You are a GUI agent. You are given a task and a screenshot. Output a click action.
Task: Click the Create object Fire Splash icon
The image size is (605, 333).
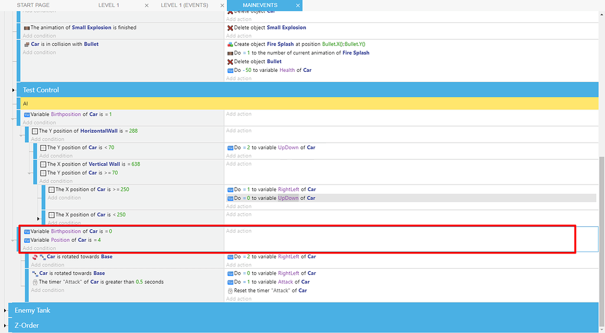[x=230, y=44]
